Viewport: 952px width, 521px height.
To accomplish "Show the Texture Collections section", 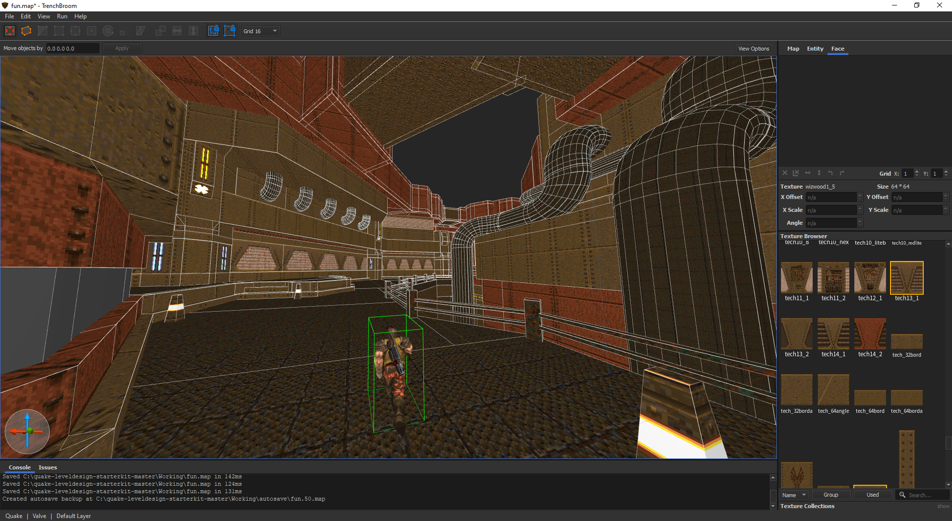I will click(x=943, y=506).
